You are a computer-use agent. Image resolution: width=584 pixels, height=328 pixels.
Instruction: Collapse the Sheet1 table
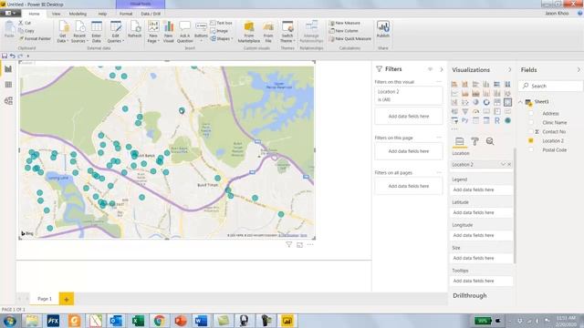(x=521, y=102)
